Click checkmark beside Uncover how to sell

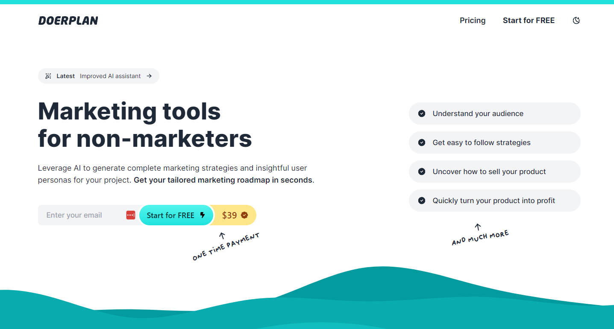coord(422,172)
